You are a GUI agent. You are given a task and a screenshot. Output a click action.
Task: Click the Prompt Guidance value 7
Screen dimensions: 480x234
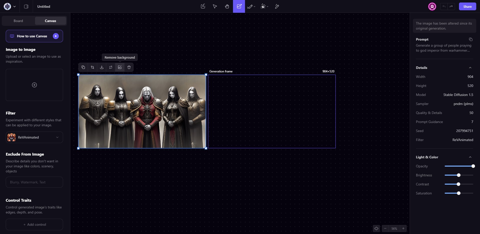click(472, 122)
